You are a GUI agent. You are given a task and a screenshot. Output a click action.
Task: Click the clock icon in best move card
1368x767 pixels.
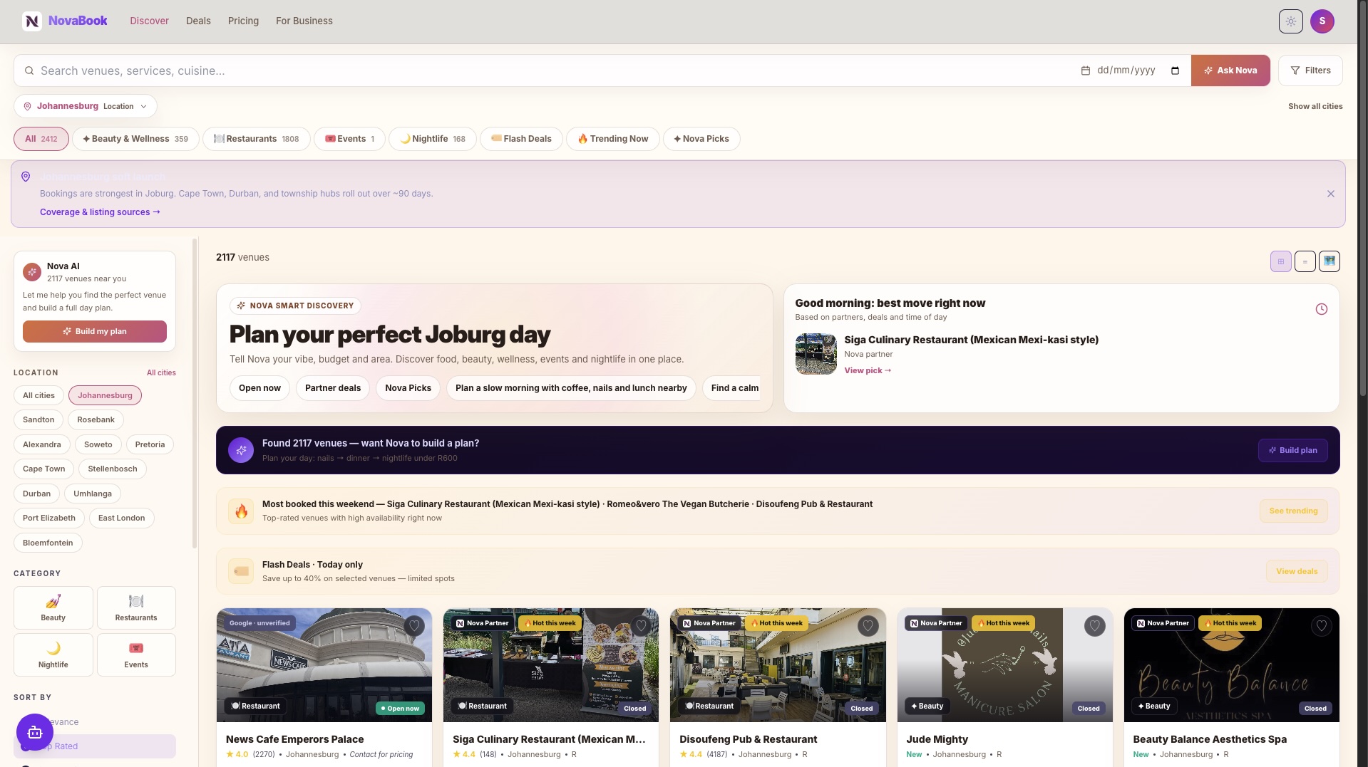pyautogui.click(x=1321, y=309)
